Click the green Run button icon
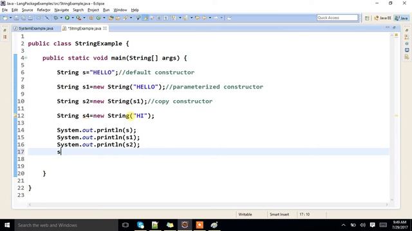The image size is (412, 231). 67,18
